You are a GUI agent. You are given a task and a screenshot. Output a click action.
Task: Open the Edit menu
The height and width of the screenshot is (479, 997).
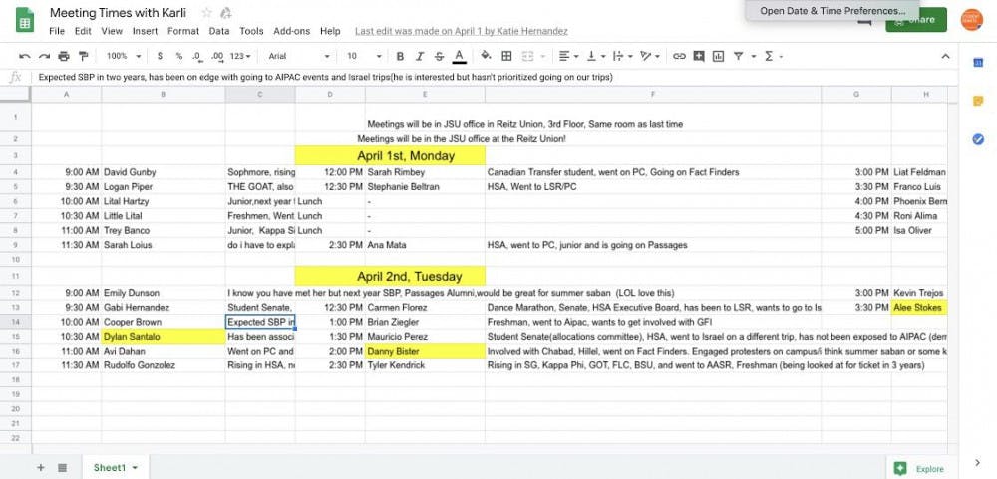click(83, 31)
